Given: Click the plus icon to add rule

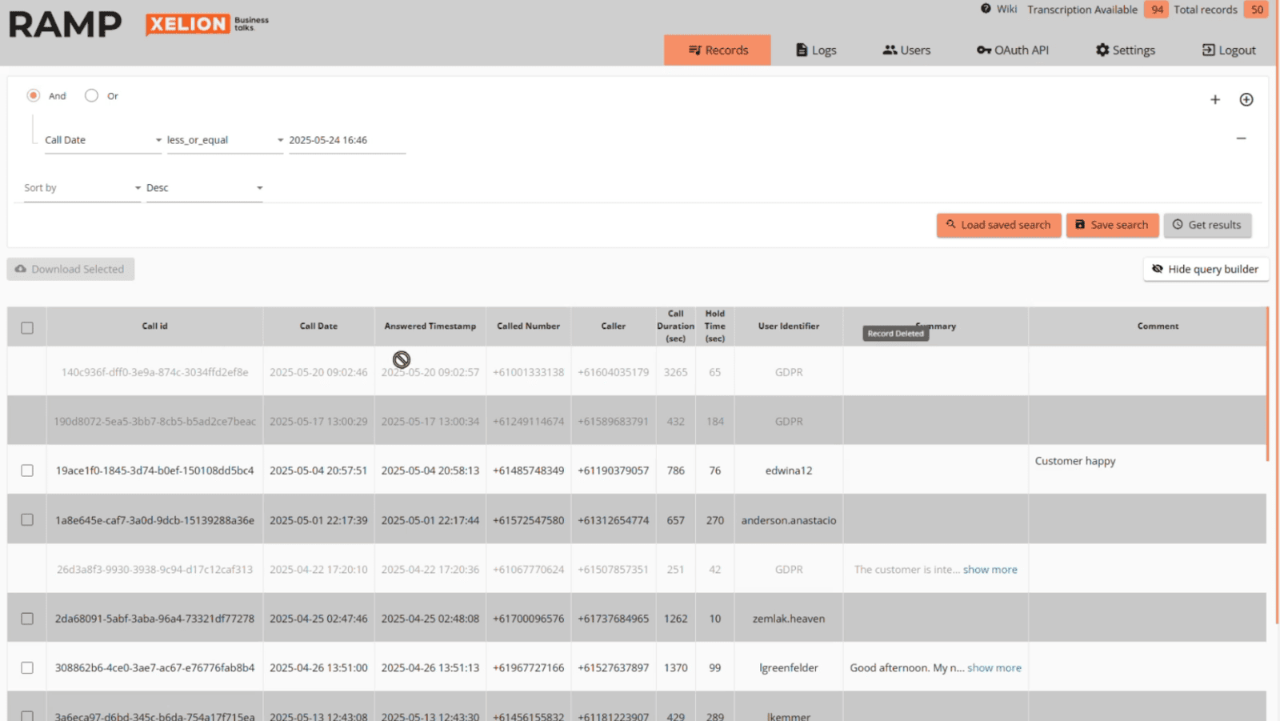Looking at the screenshot, I should tap(1214, 100).
